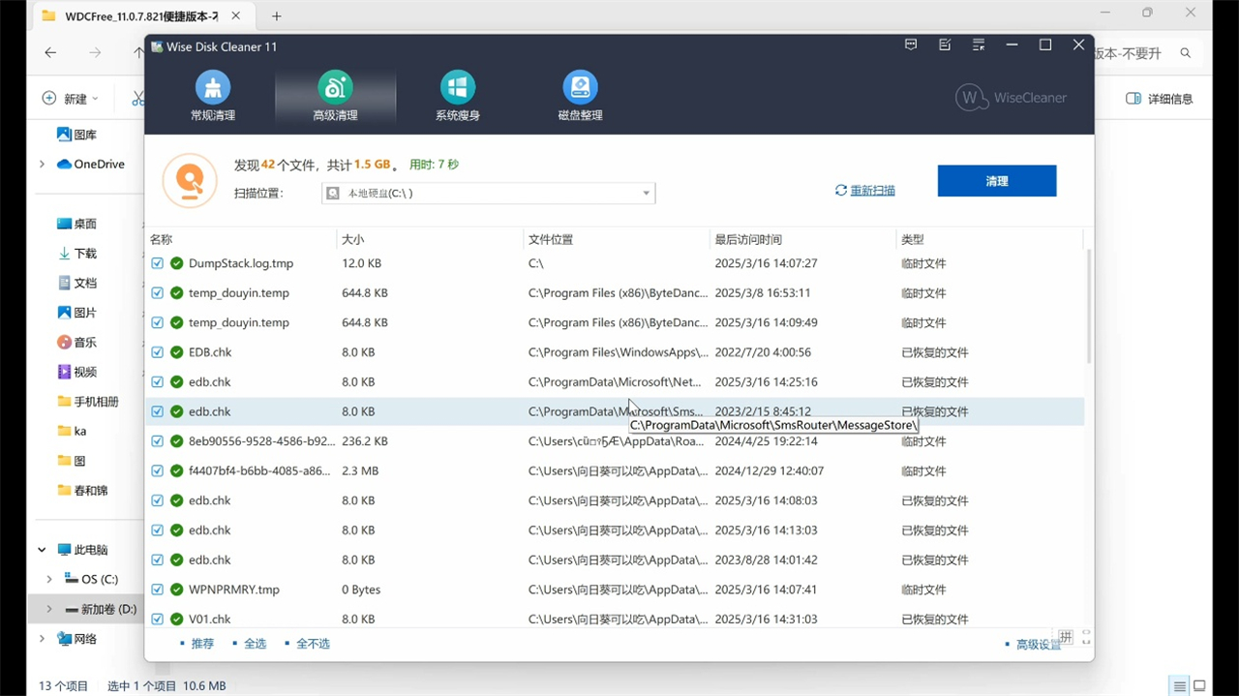Click the WiseCleaner logo
Image resolution: width=1239 pixels, height=696 pixels.
tap(1012, 98)
